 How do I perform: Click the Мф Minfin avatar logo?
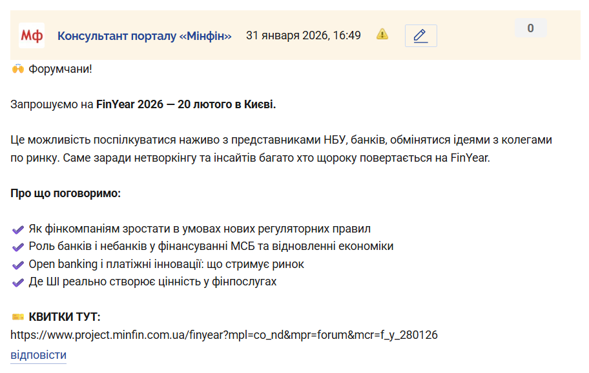(x=32, y=35)
